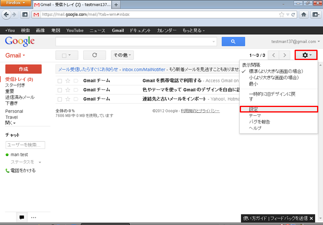Screen dimensions: 323x225
Task: Click the browser address bar URL
Action: pyautogui.click(x=86, y=15)
